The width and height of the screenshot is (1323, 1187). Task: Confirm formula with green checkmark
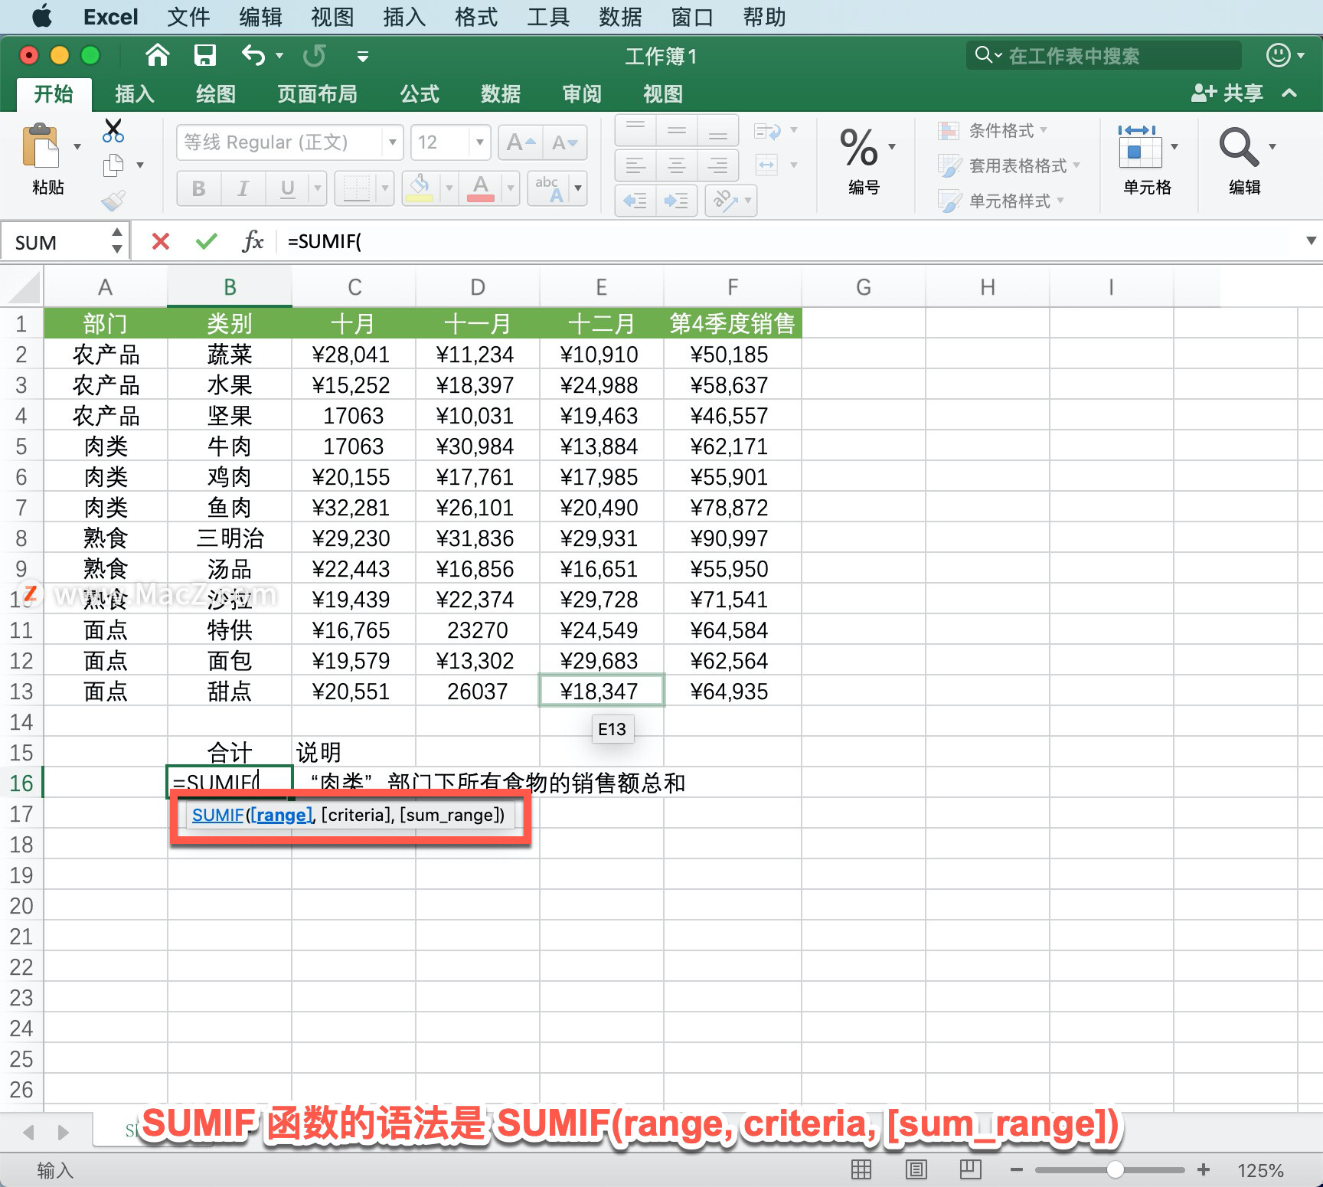point(206,242)
